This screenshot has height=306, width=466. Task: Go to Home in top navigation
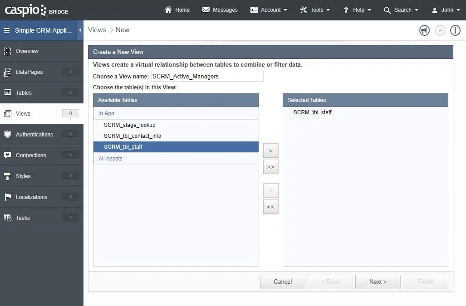click(x=177, y=10)
